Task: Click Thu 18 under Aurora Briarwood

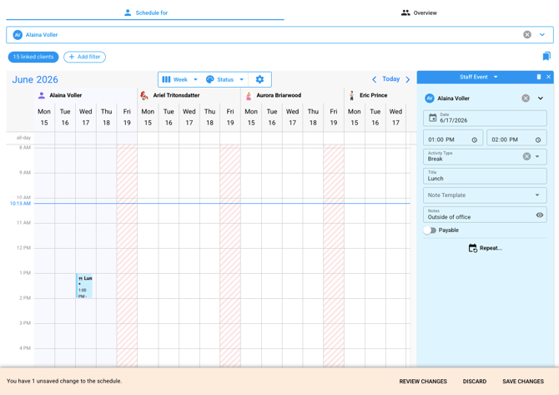Action: pyautogui.click(x=313, y=117)
